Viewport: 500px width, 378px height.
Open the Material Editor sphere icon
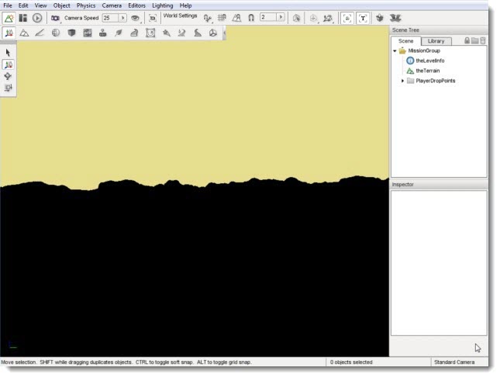[x=56, y=33]
